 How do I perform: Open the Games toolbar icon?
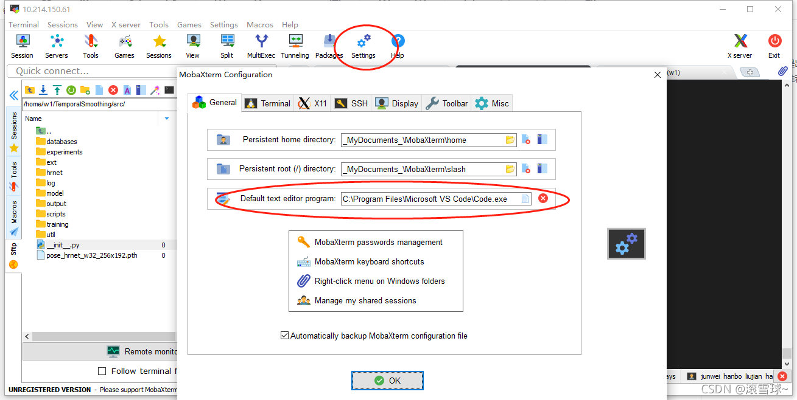[125, 46]
